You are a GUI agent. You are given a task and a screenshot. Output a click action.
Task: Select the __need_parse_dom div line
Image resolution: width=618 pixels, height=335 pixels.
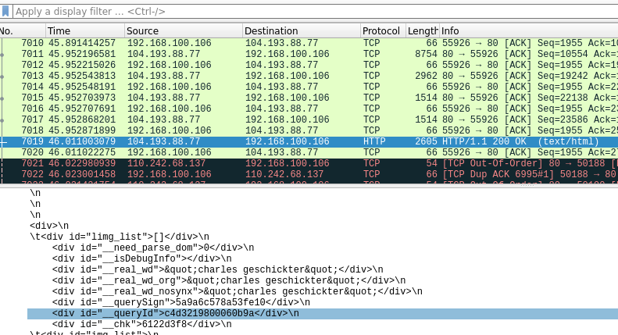(x=153, y=248)
